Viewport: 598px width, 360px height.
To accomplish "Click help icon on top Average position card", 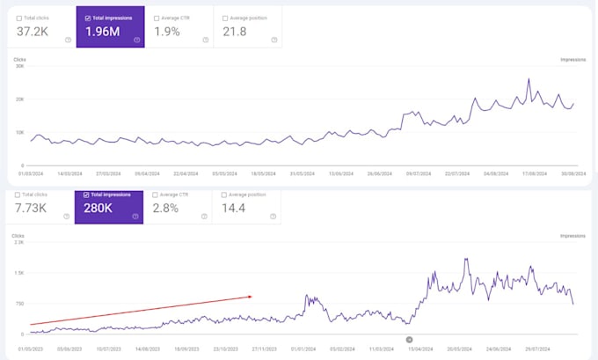I will (274, 40).
